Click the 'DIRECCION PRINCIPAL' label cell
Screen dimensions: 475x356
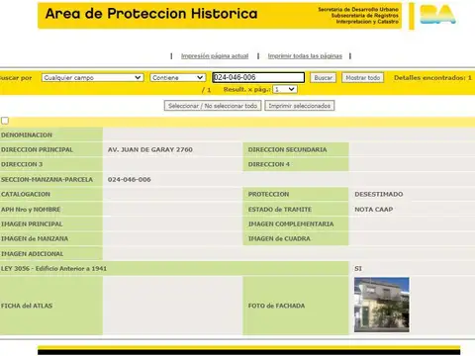coord(51,149)
